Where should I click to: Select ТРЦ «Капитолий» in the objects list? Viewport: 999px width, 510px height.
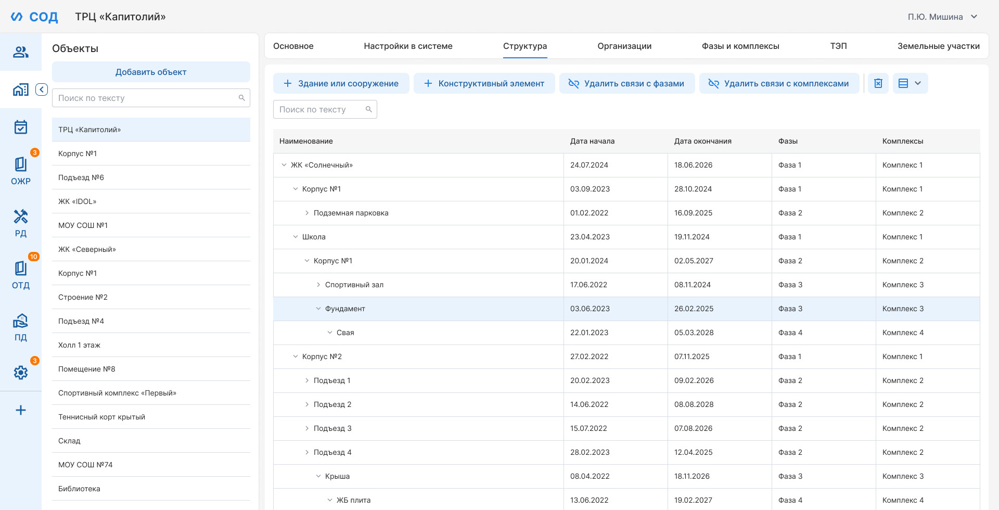tap(151, 130)
